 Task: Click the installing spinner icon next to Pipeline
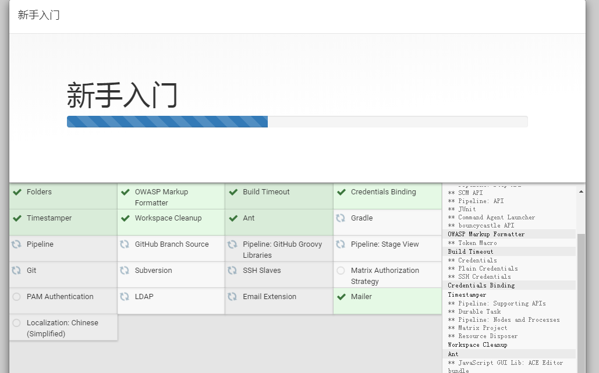tap(16, 244)
